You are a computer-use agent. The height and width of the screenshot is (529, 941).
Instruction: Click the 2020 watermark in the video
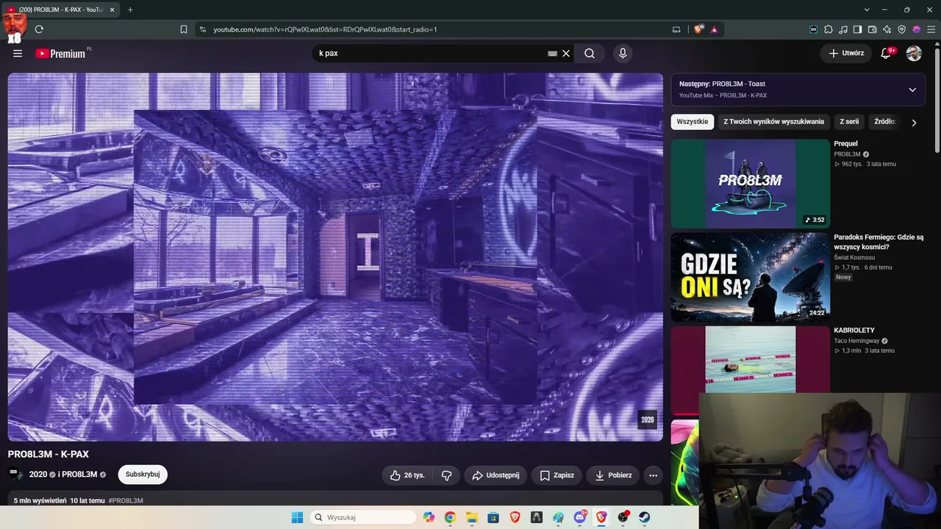(647, 420)
